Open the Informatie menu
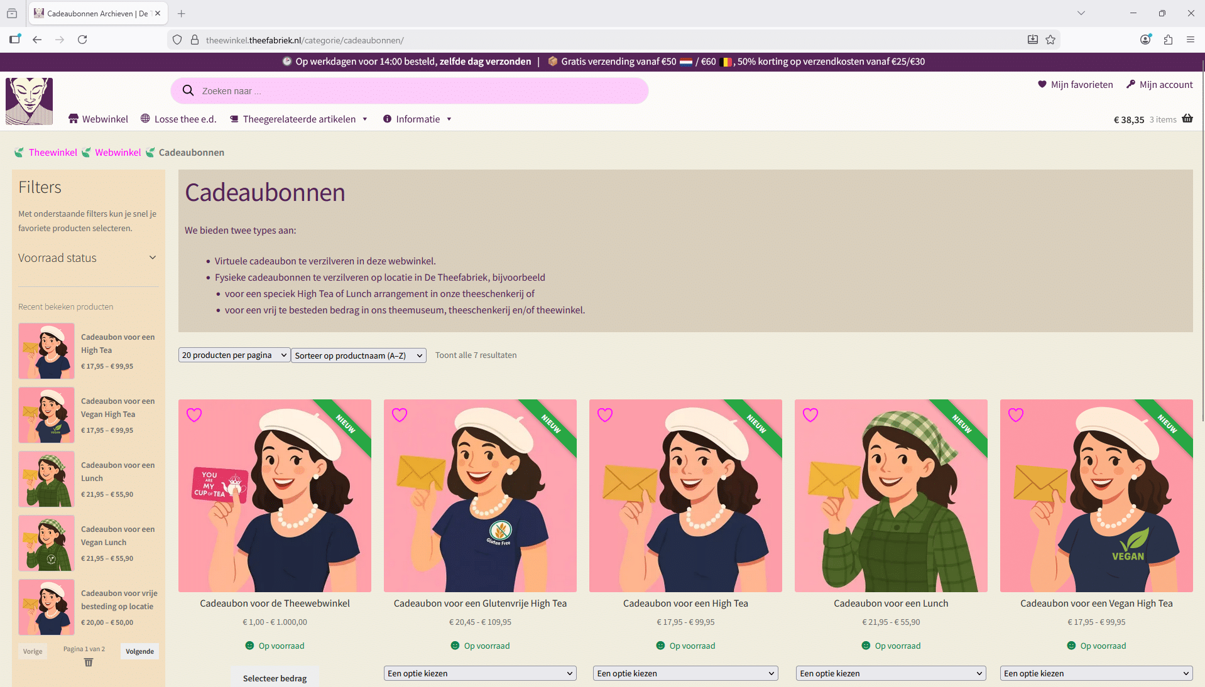 [x=418, y=119]
